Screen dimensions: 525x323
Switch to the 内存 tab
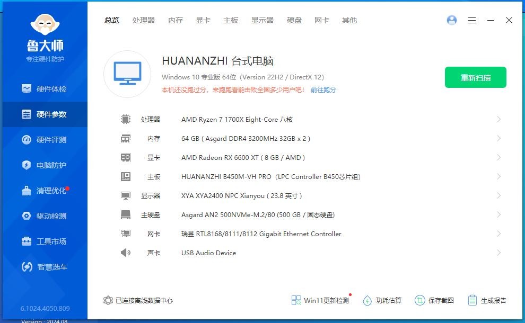tap(176, 21)
